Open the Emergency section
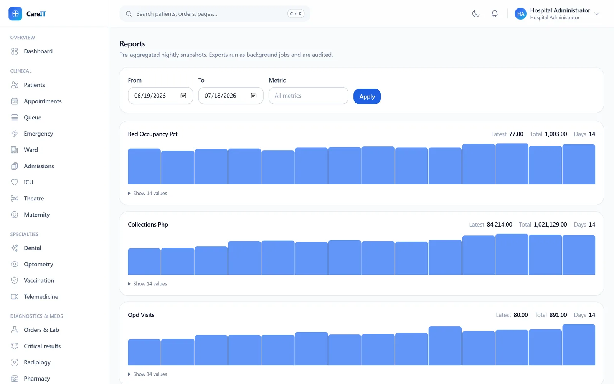Viewport: 614px width, 384px height. coord(38,134)
